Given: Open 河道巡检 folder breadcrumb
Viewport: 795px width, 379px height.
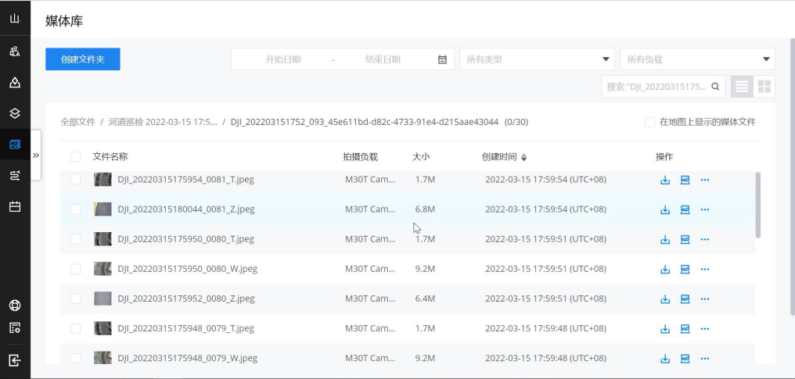Looking at the screenshot, I should (163, 122).
